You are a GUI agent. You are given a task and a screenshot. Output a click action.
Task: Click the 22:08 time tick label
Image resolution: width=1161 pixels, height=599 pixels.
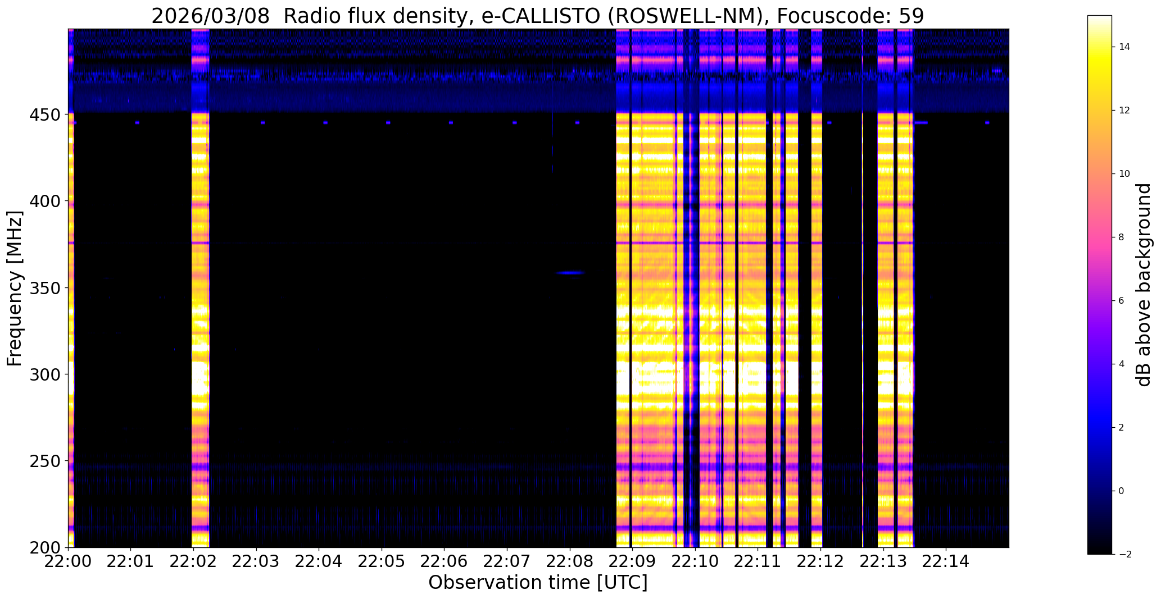click(x=570, y=560)
